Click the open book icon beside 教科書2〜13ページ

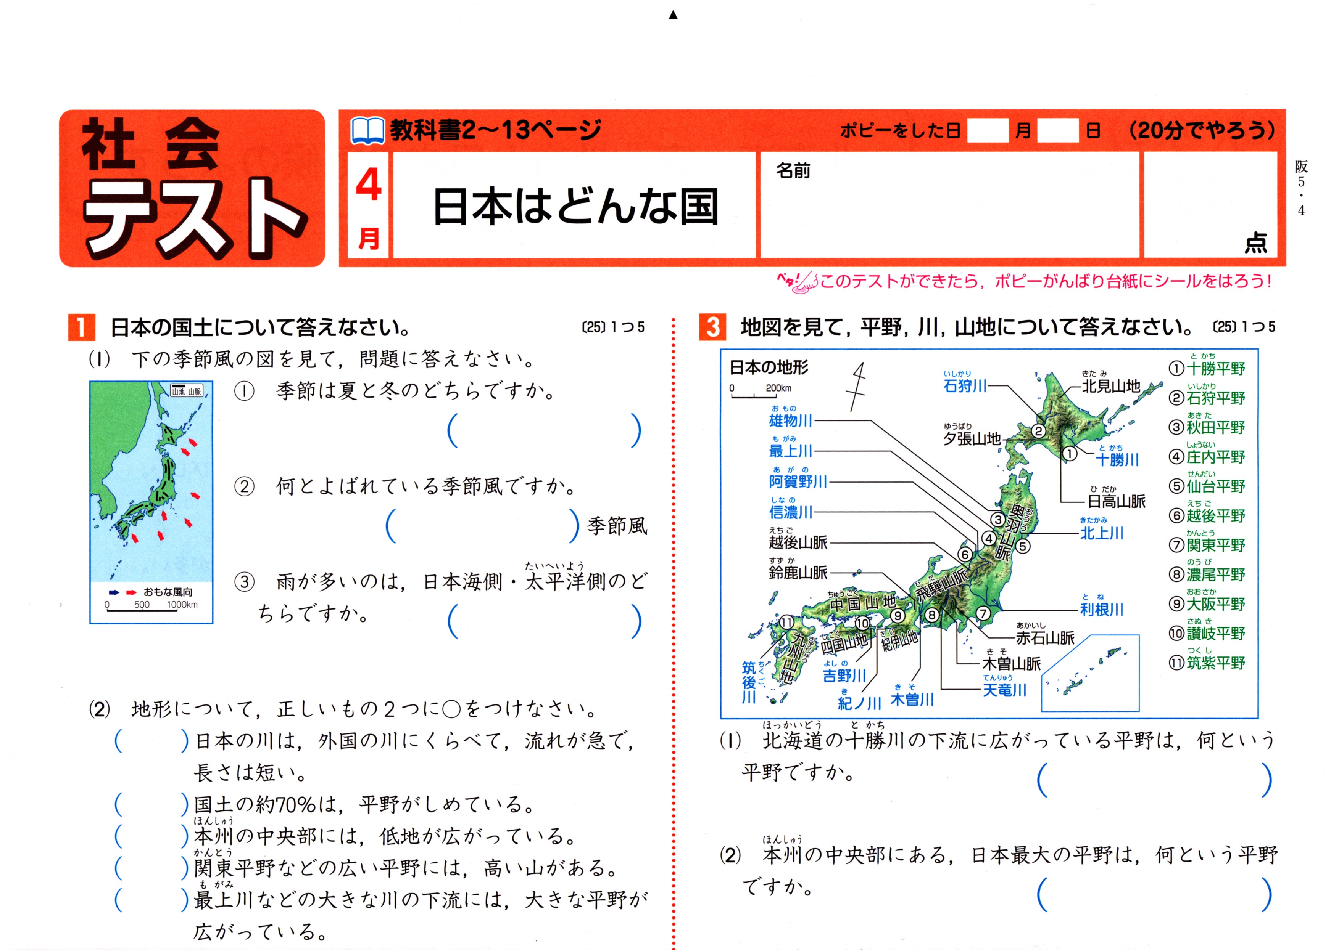(367, 130)
